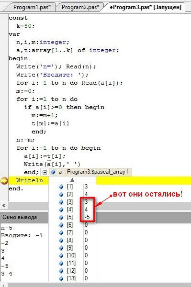191x287 pixels.
Task: Select the cube icon for element [8]
Action: pyautogui.click(x=61, y=240)
